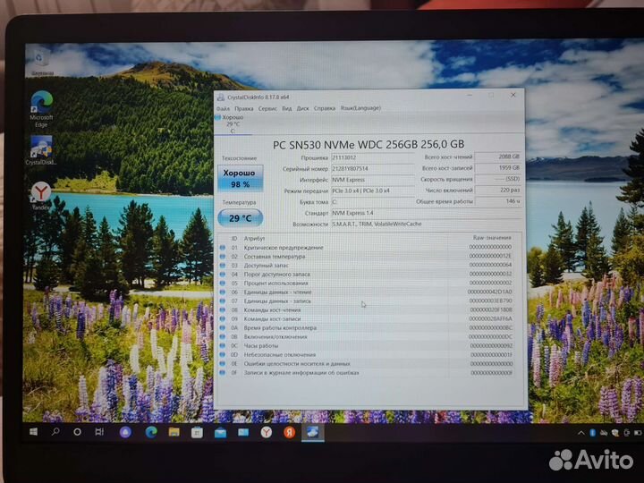Open the Диск menu
Screen dimensions: 644x483
click(x=303, y=108)
